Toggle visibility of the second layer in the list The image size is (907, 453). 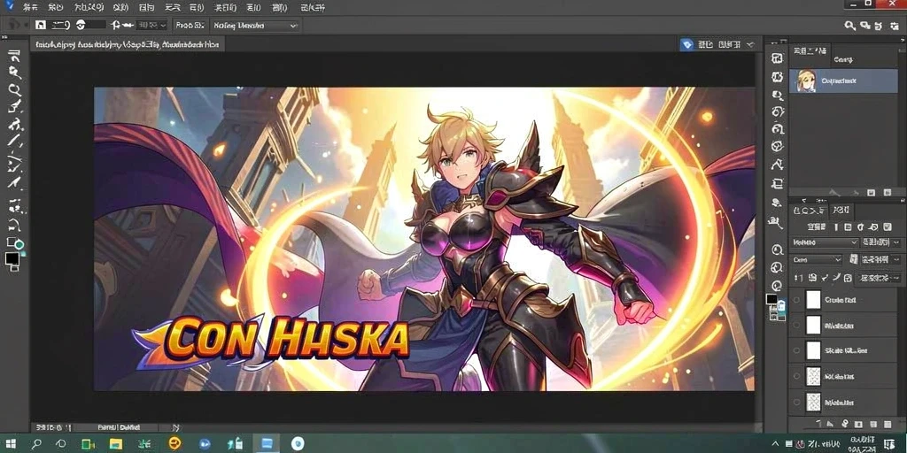click(x=796, y=326)
